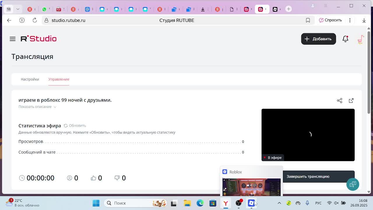Show hidden system tray icons

tap(279, 203)
